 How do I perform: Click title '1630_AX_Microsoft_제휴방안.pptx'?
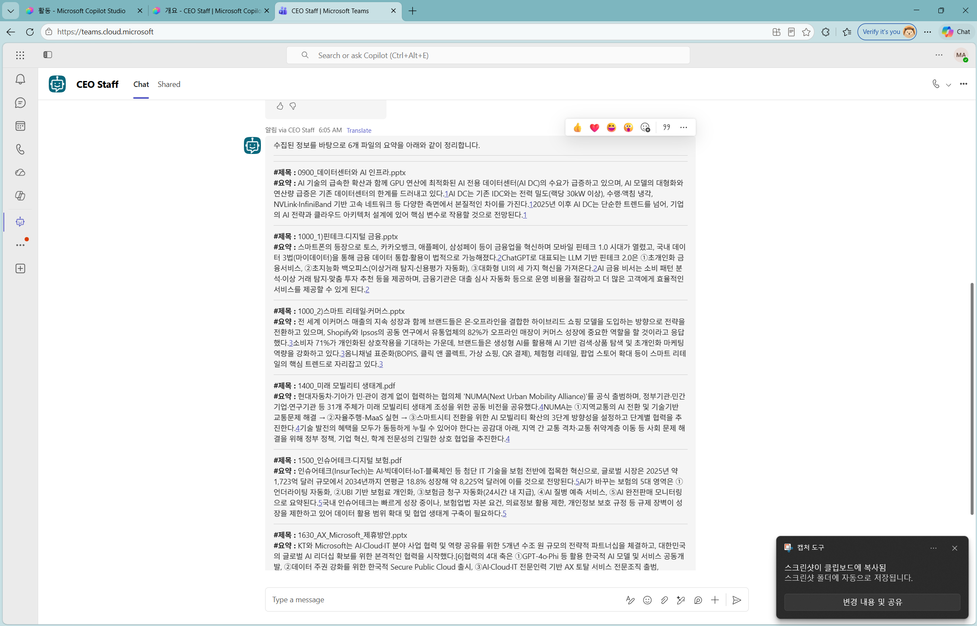click(x=352, y=535)
